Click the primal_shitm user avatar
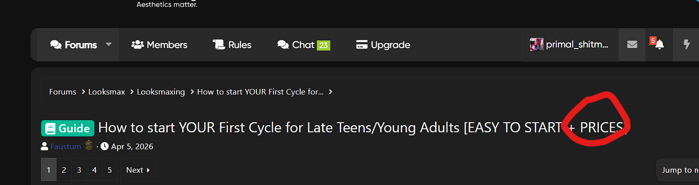 click(x=537, y=44)
